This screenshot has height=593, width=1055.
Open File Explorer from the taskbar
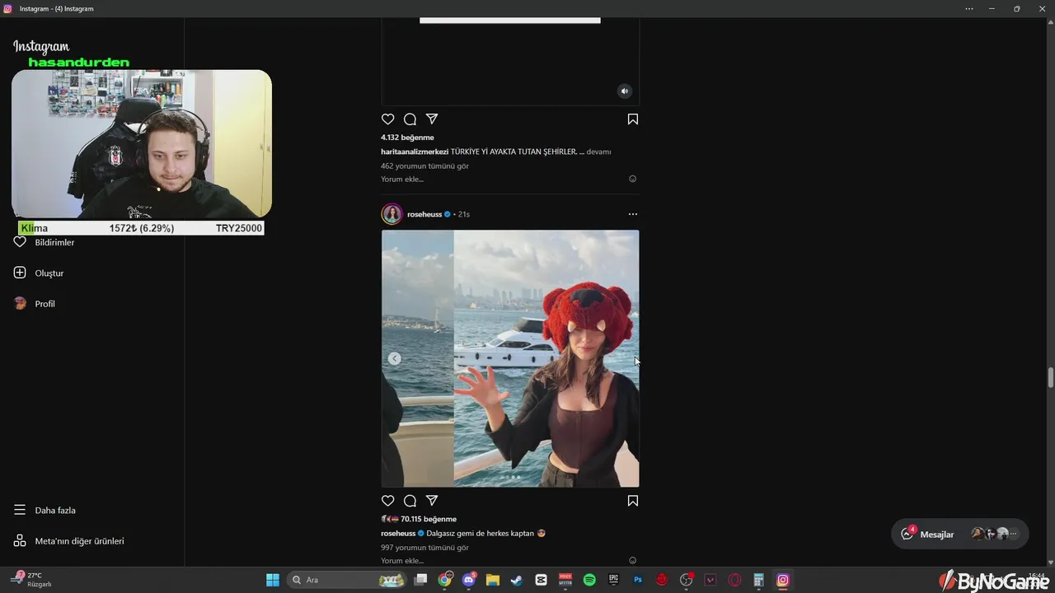(x=493, y=580)
